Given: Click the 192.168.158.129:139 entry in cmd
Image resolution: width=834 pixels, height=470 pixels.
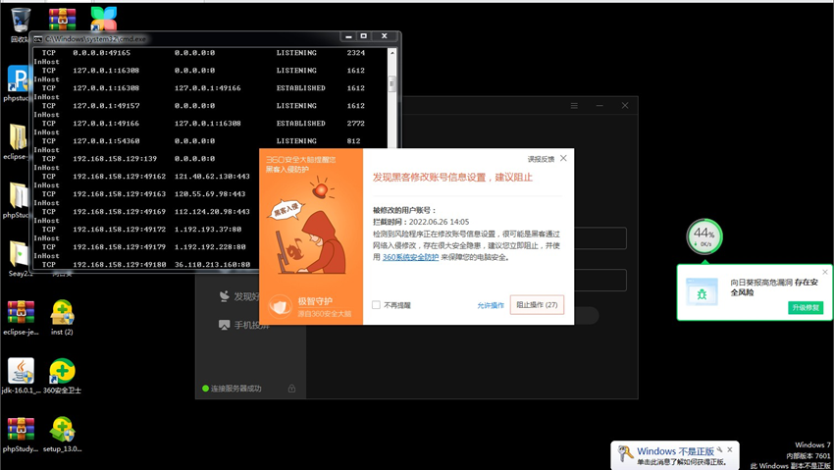Looking at the screenshot, I should click(x=115, y=159).
